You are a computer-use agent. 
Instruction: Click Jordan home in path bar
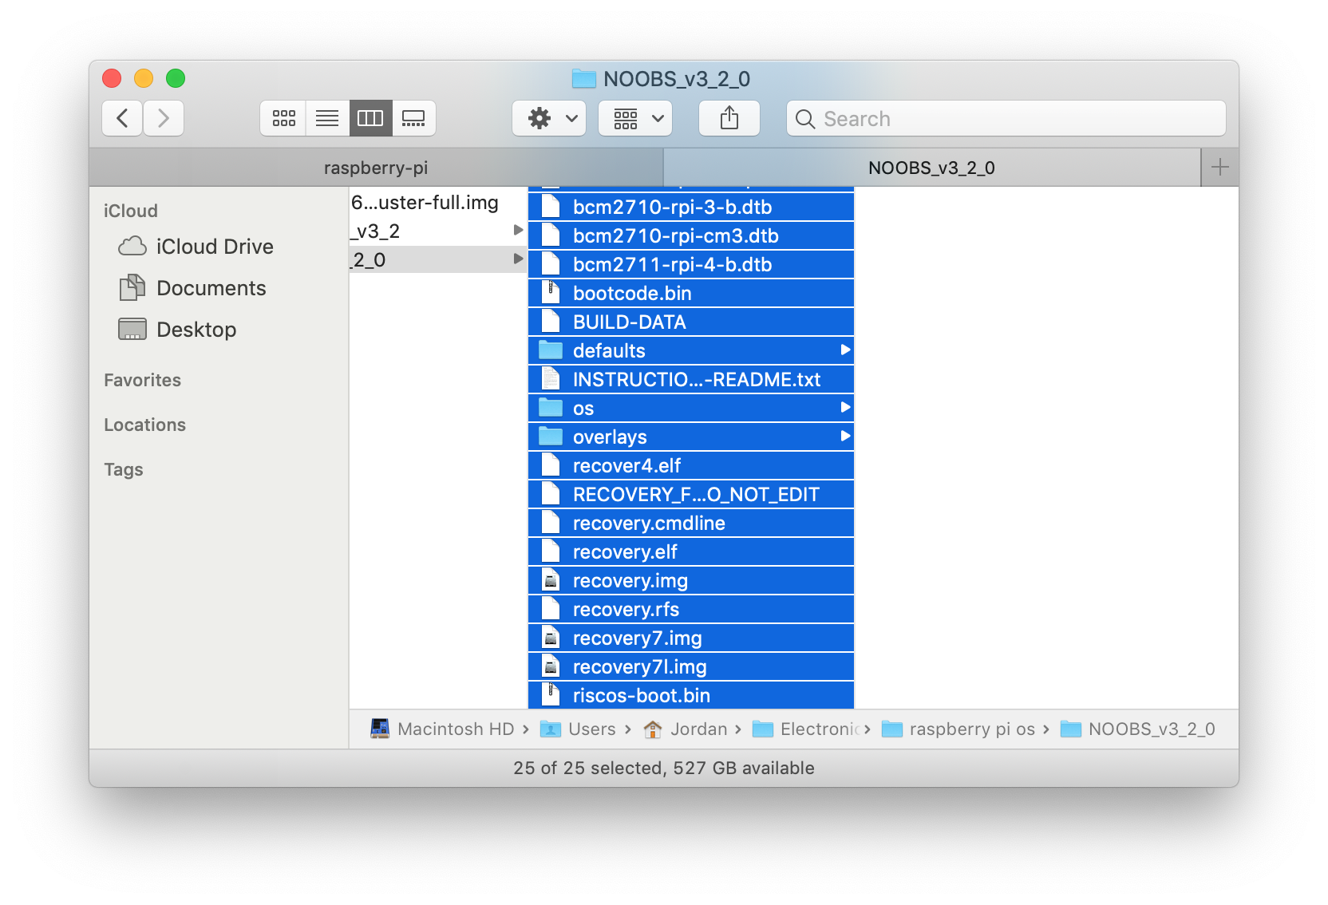[686, 729]
